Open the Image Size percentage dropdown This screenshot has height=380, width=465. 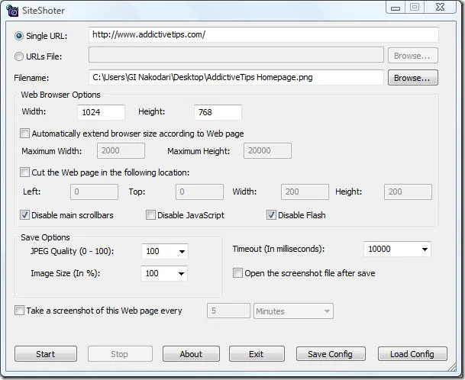click(181, 274)
